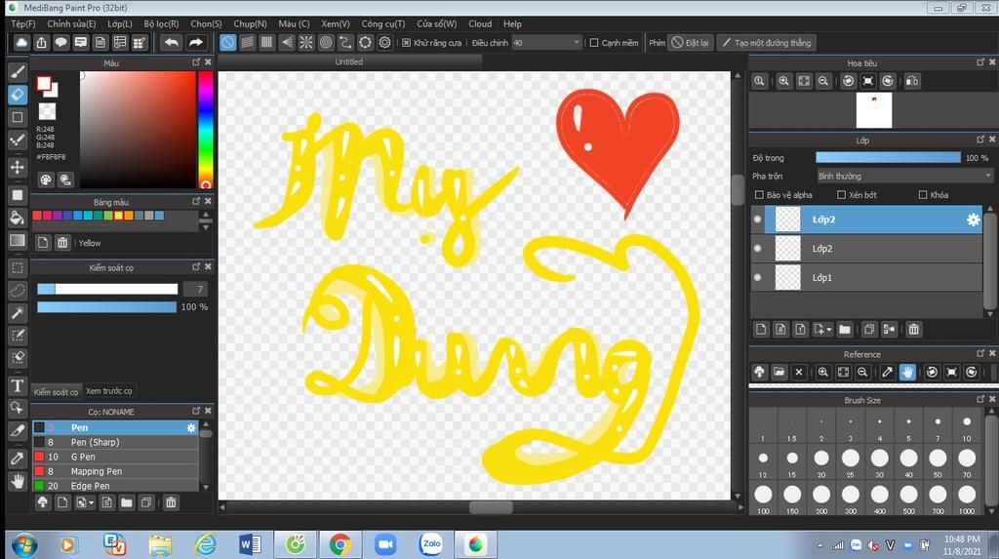Image resolution: width=999 pixels, height=559 pixels.
Task: Open reference image folder icon
Action: pos(779,372)
